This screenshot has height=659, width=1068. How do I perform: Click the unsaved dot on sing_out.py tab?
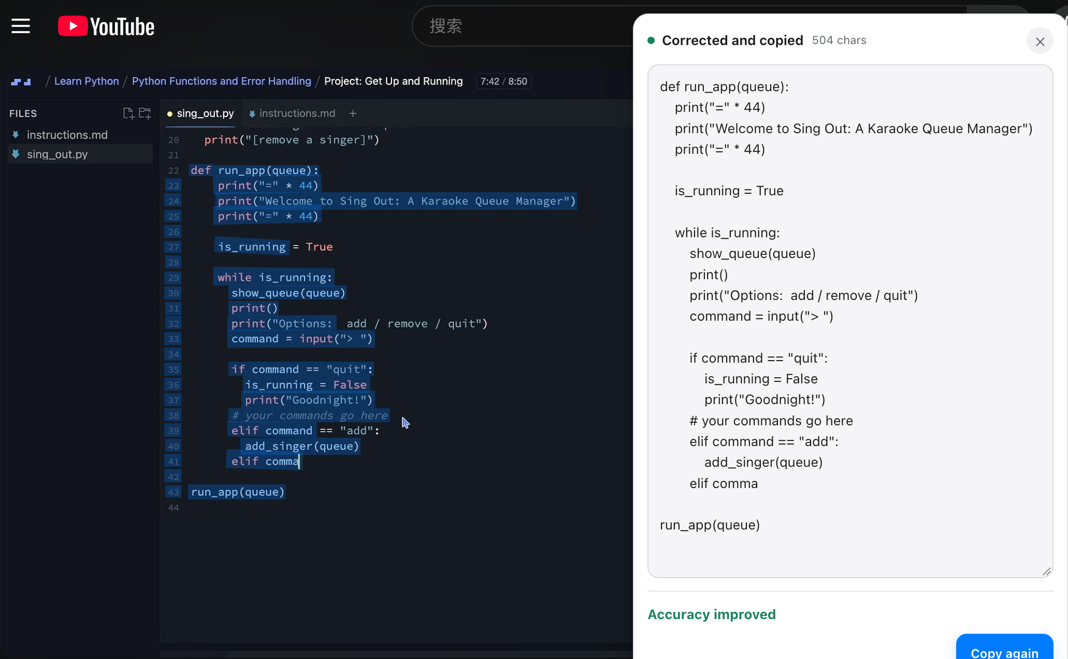tap(169, 114)
